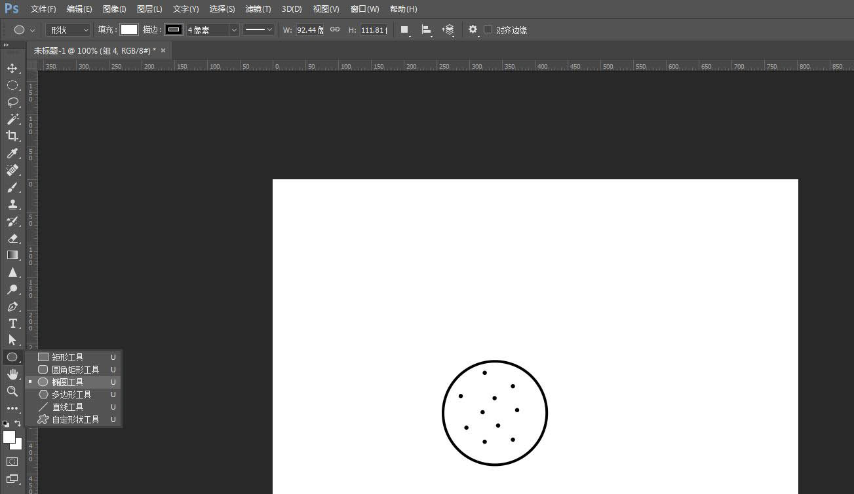
Task: Open the 滤镜(T) menu
Action: click(258, 9)
